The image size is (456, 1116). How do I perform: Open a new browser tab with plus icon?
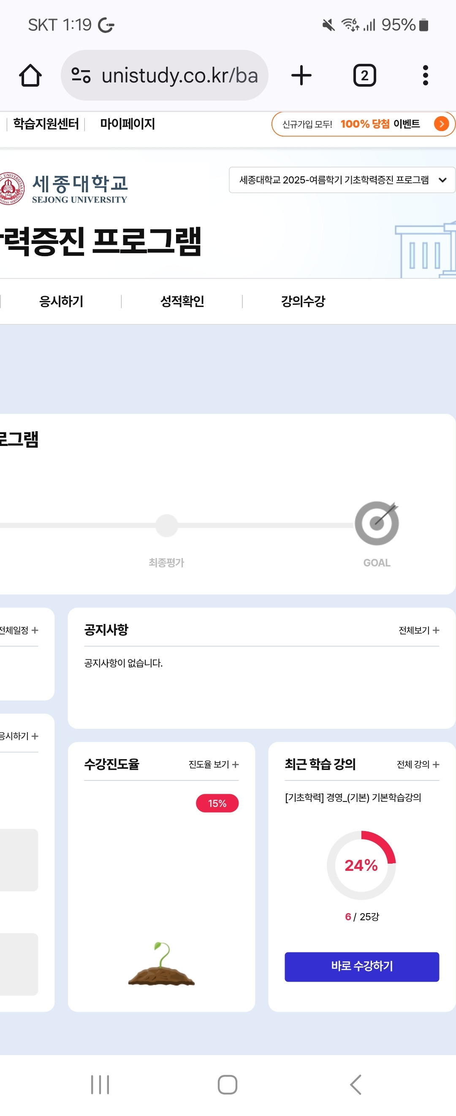[x=301, y=74]
